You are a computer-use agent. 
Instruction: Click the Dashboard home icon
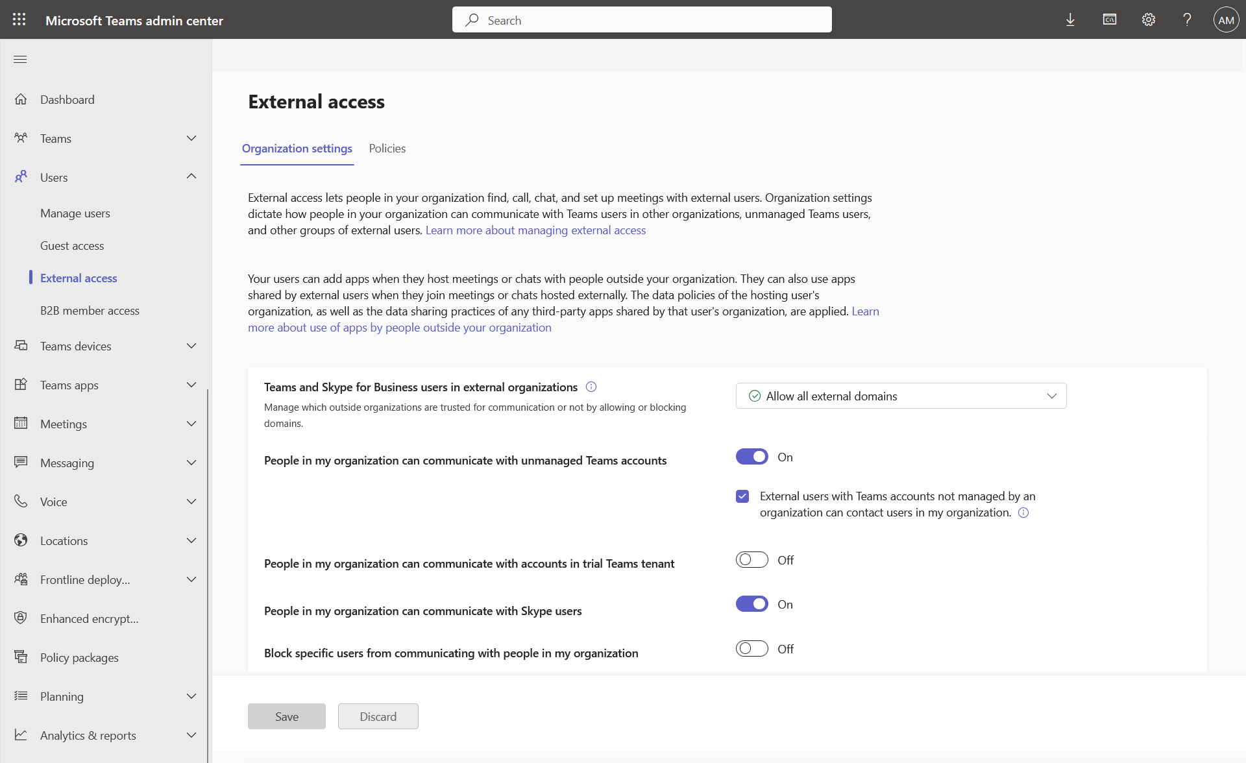21,99
